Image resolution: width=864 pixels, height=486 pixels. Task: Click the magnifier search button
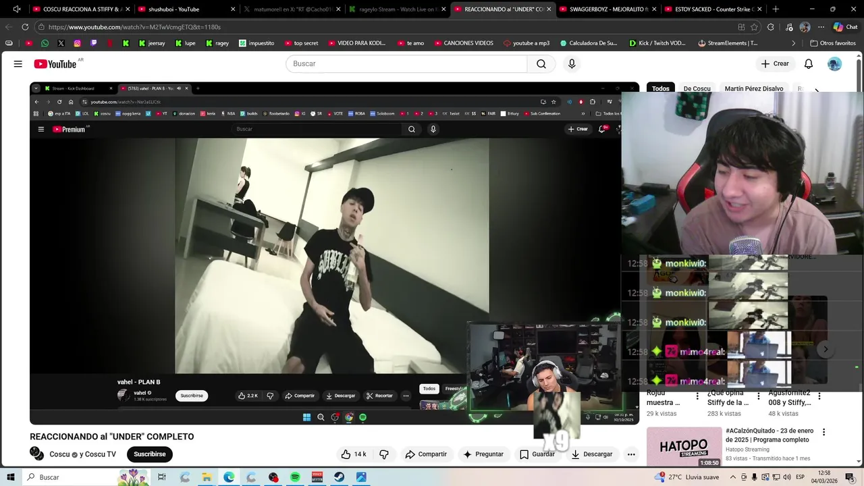(x=541, y=63)
